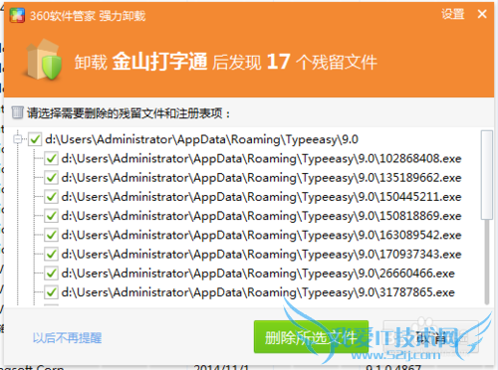498x370 pixels.
Task: Select the 135189662.exe file path
Action: [x=261, y=178]
